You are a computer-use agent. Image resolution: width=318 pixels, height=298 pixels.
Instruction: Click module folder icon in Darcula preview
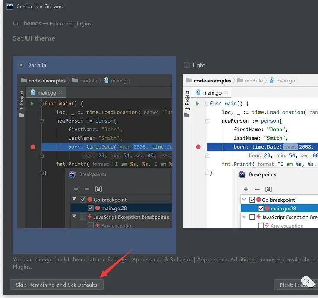[x=75, y=80]
